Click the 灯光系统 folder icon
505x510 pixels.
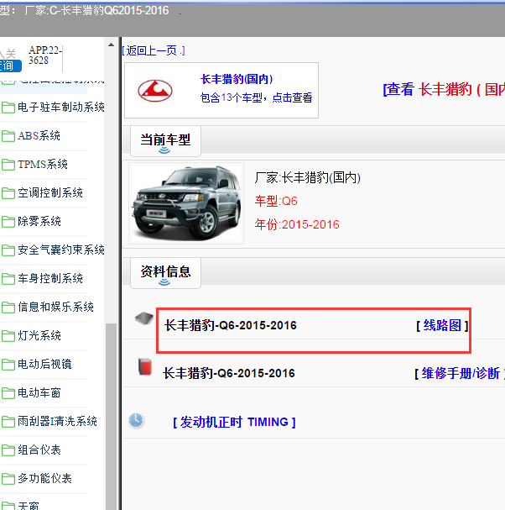click(x=8, y=336)
